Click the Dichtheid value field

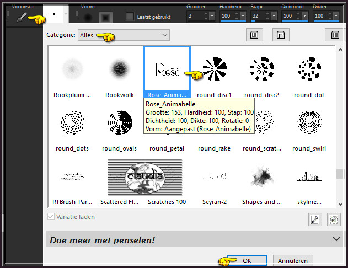pos(289,16)
